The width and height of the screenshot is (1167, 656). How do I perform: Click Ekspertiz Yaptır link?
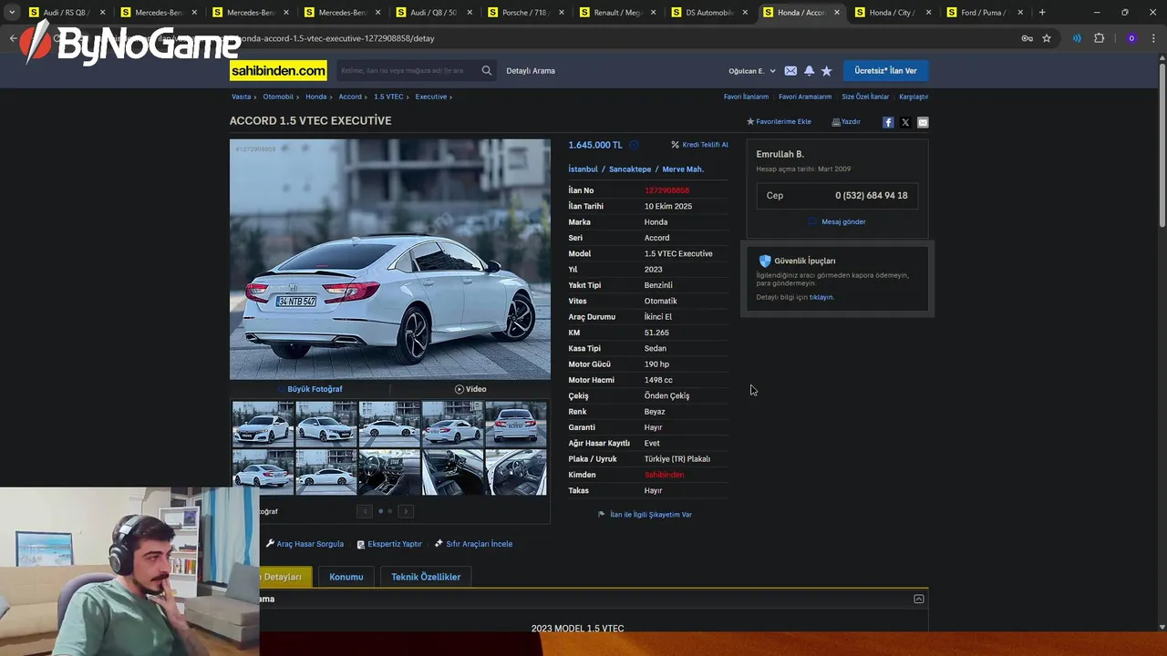pos(389,544)
